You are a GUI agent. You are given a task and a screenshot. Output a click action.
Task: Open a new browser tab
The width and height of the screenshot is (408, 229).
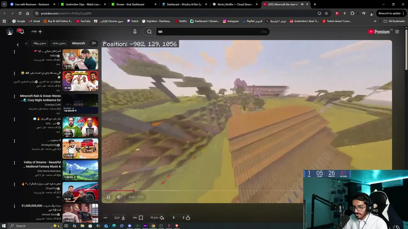coord(315,4)
